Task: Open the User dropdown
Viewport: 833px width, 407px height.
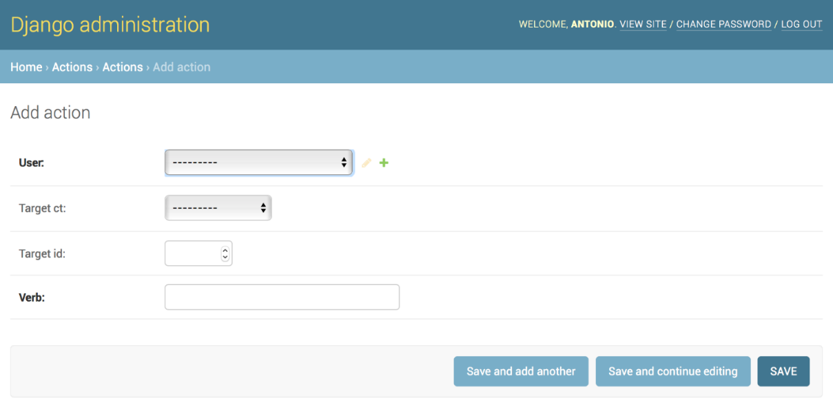Action: point(258,163)
